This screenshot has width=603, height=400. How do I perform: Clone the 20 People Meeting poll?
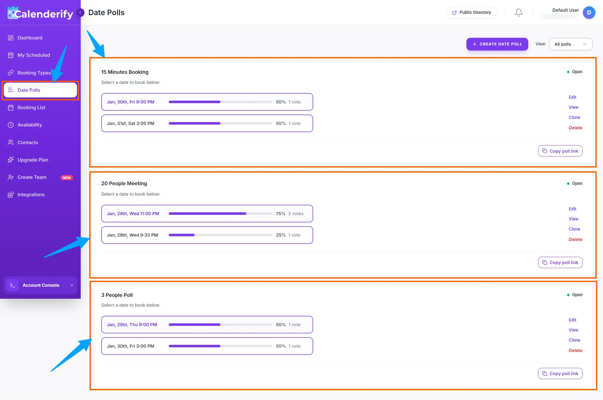click(574, 229)
